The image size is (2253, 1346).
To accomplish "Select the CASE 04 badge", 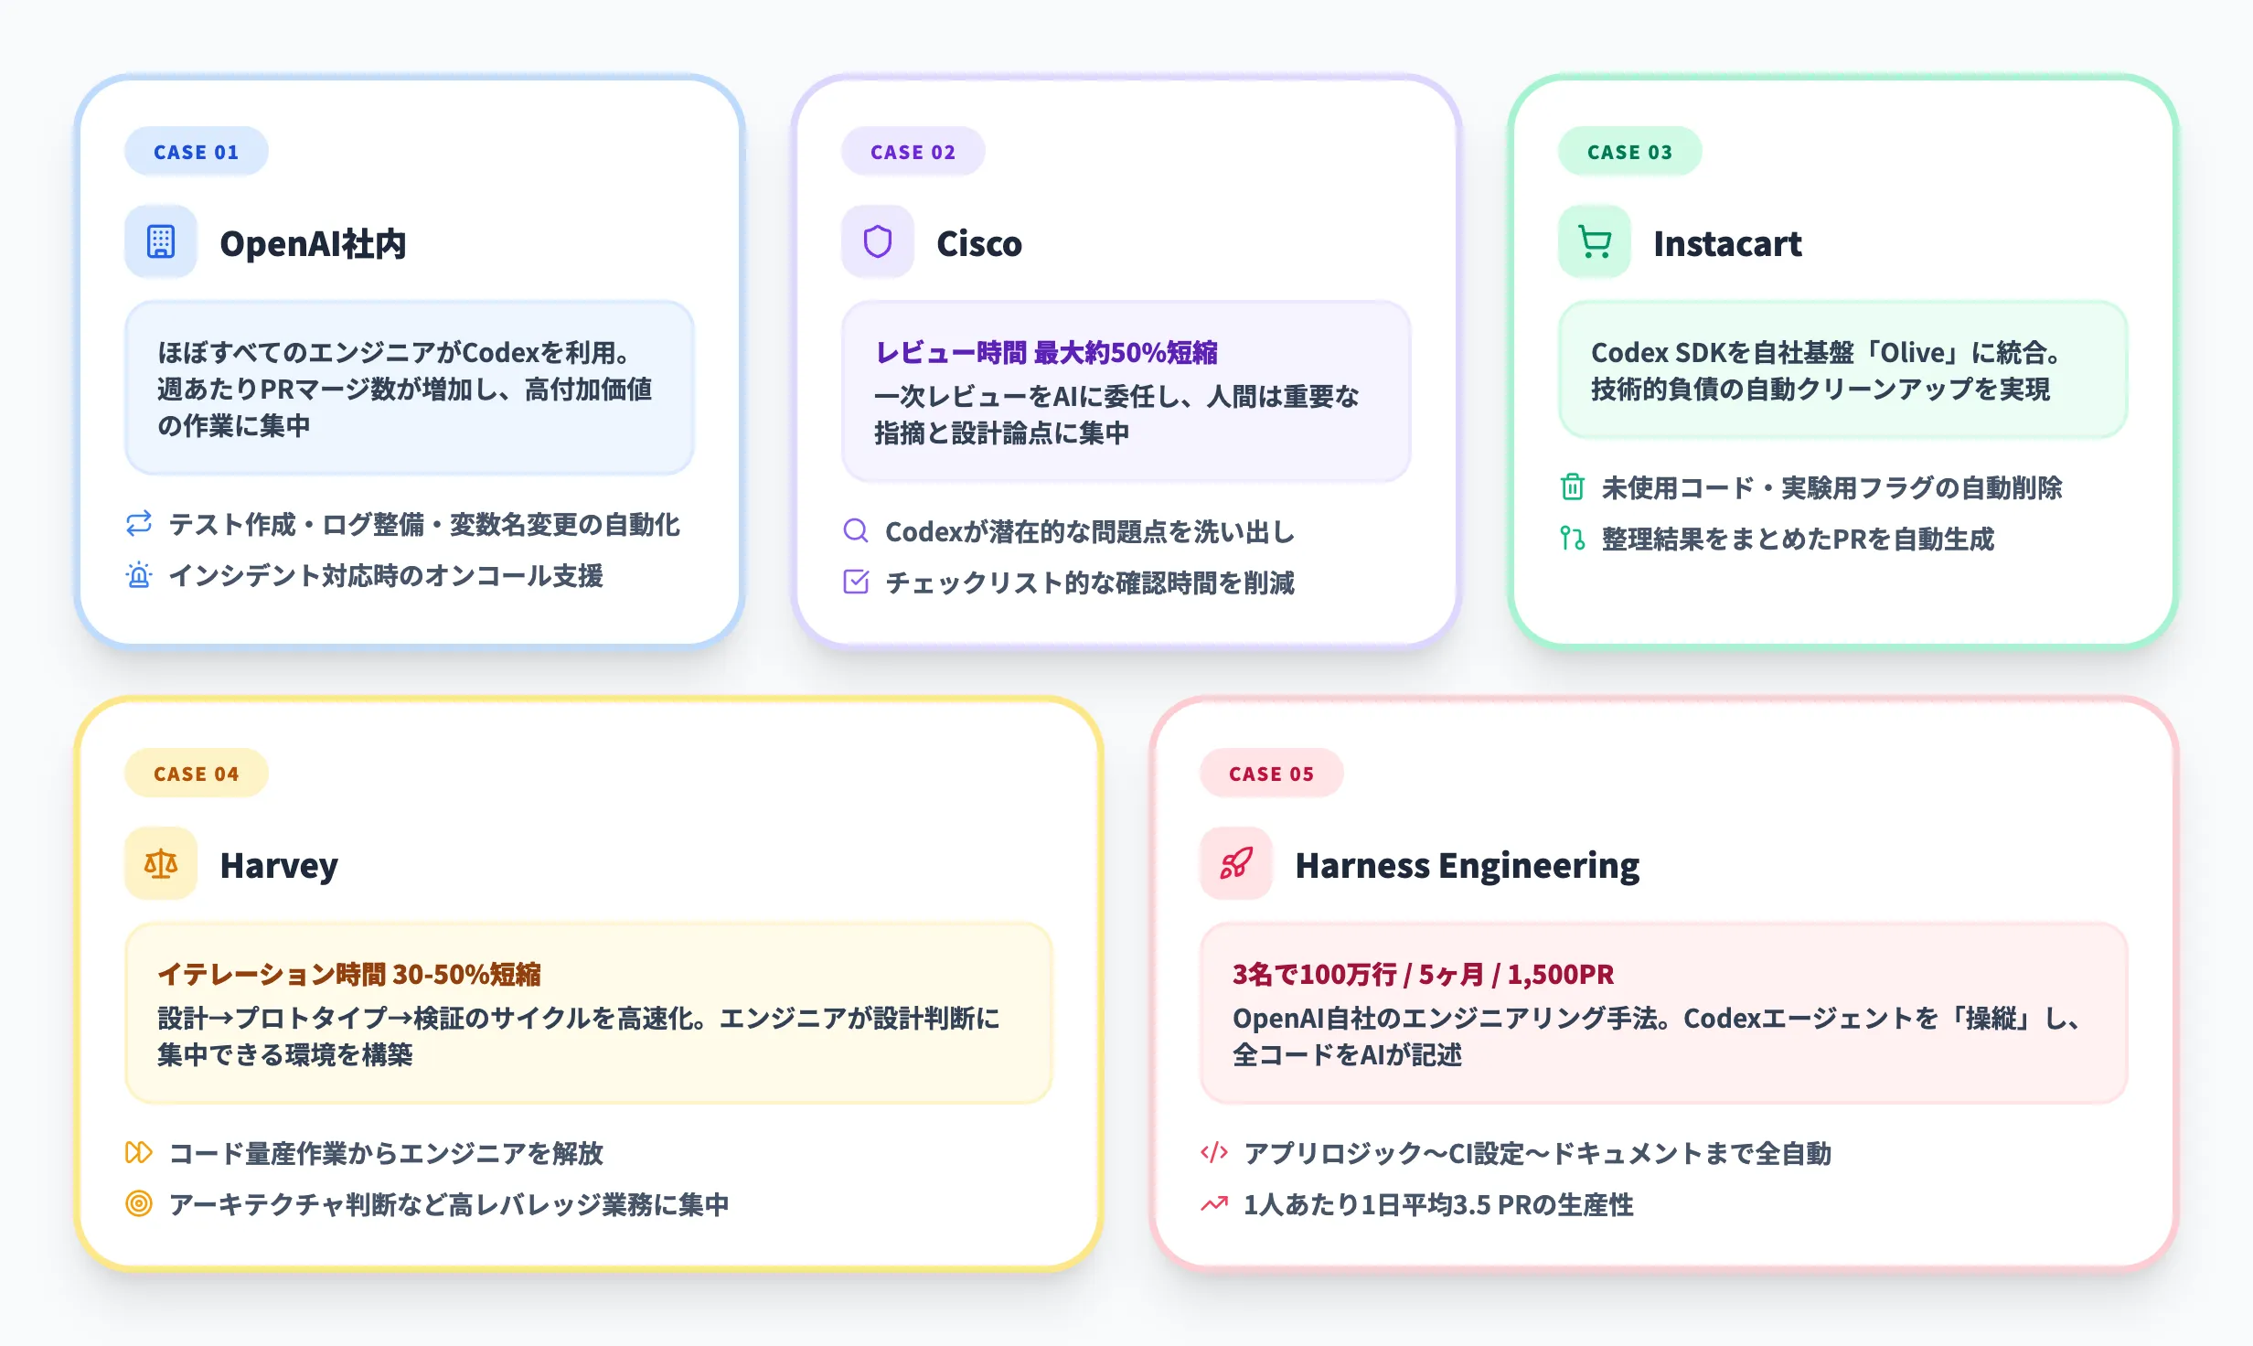I will click(x=196, y=773).
